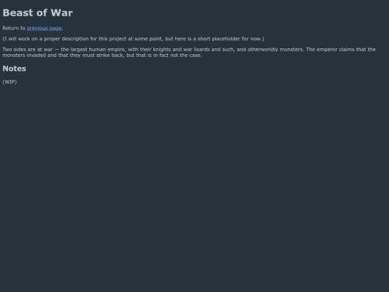Select the "(WIP)" placeholder text
Viewport: 389px width, 292px height.
(9, 82)
